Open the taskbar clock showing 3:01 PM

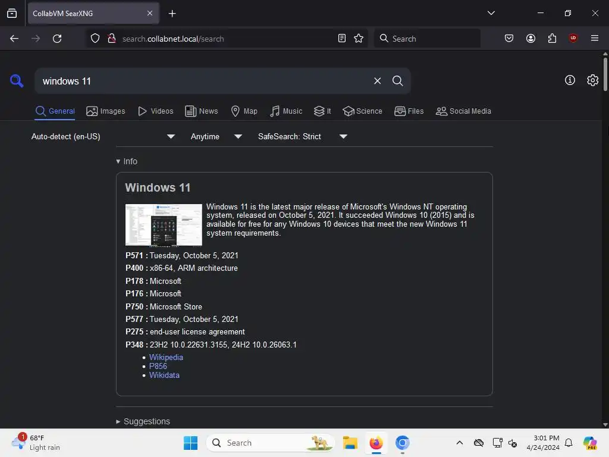click(542, 443)
